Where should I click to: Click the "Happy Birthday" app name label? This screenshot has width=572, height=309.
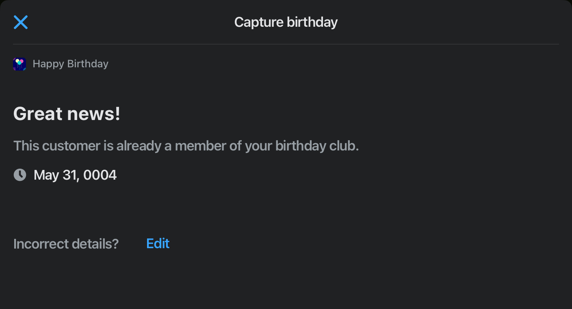(70, 64)
